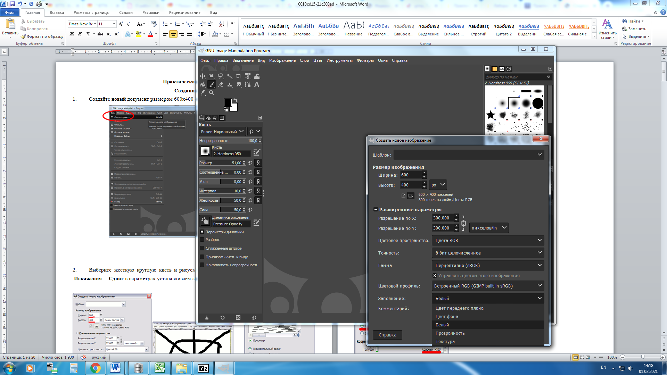Open the Точность precision dropdown
Image resolution: width=667 pixels, height=375 pixels.
pyautogui.click(x=488, y=253)
